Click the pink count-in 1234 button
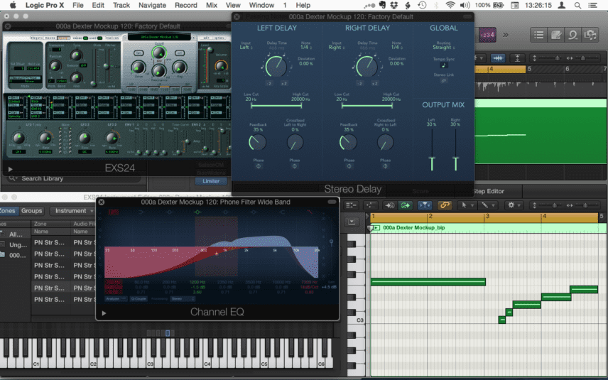Image resolution: width=608 pixels, height=380 pixels. coord(487,35)
